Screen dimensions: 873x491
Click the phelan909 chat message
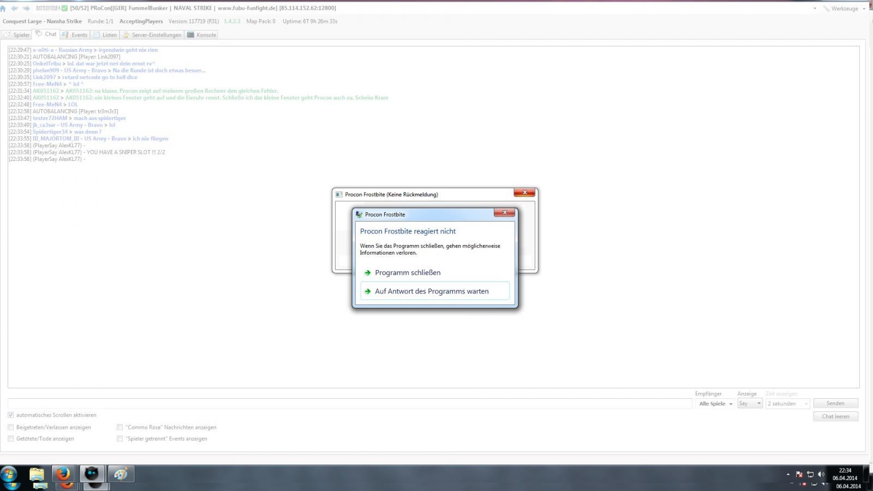106,70
